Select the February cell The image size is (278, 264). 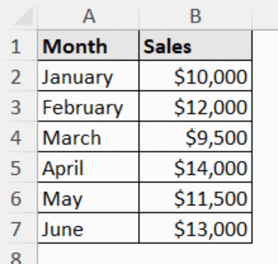click(x=89, y=107)
